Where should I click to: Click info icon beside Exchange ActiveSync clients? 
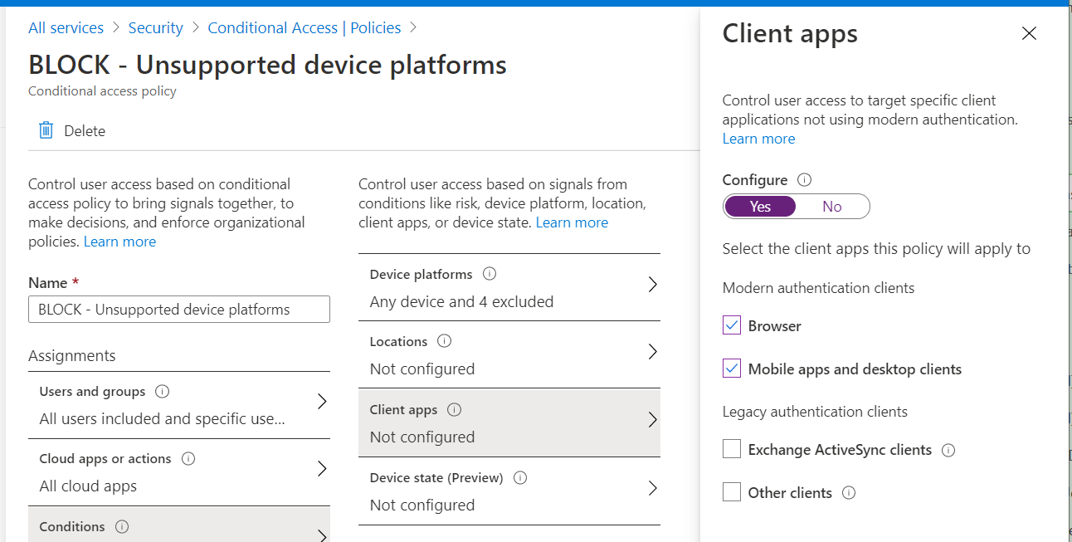[x=949, y=450]
